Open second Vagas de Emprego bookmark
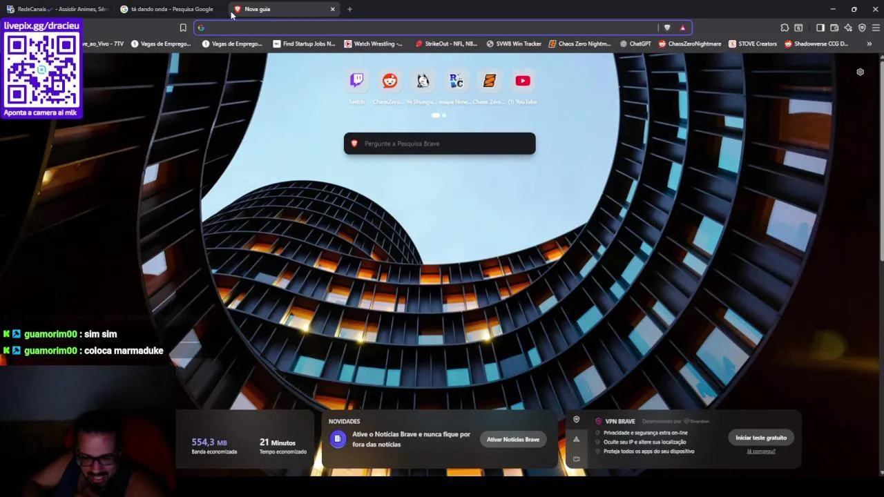This screenshot has width=884, height=497. (232, 43)
